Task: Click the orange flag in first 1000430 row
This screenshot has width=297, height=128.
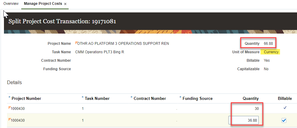Action: (x=10, y=107)
